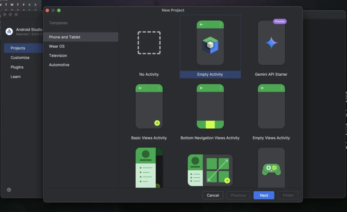Click the Finish button
Image resolution: width=347 pixels, height=212 pixels.
[288, 195]
